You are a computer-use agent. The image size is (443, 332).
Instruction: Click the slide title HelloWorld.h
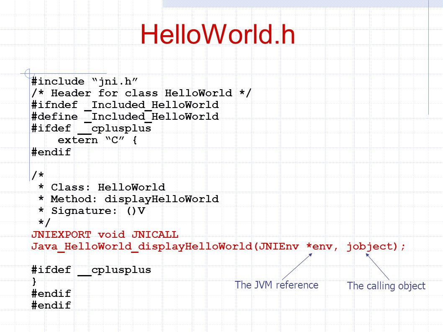[218, 34]
